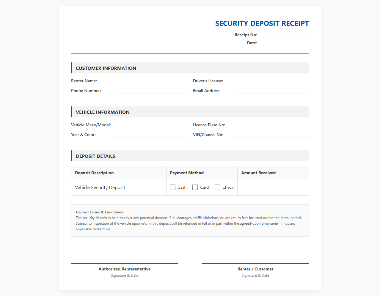Click the Receipt No field

(284, 35)
